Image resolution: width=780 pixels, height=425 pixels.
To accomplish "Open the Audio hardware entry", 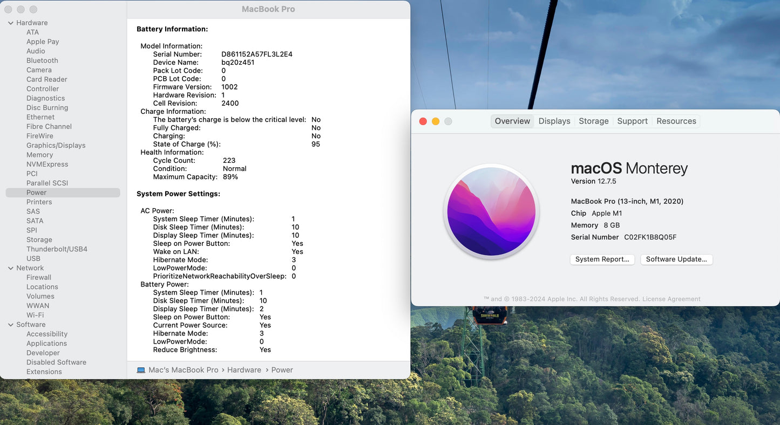I will [36, 51].
